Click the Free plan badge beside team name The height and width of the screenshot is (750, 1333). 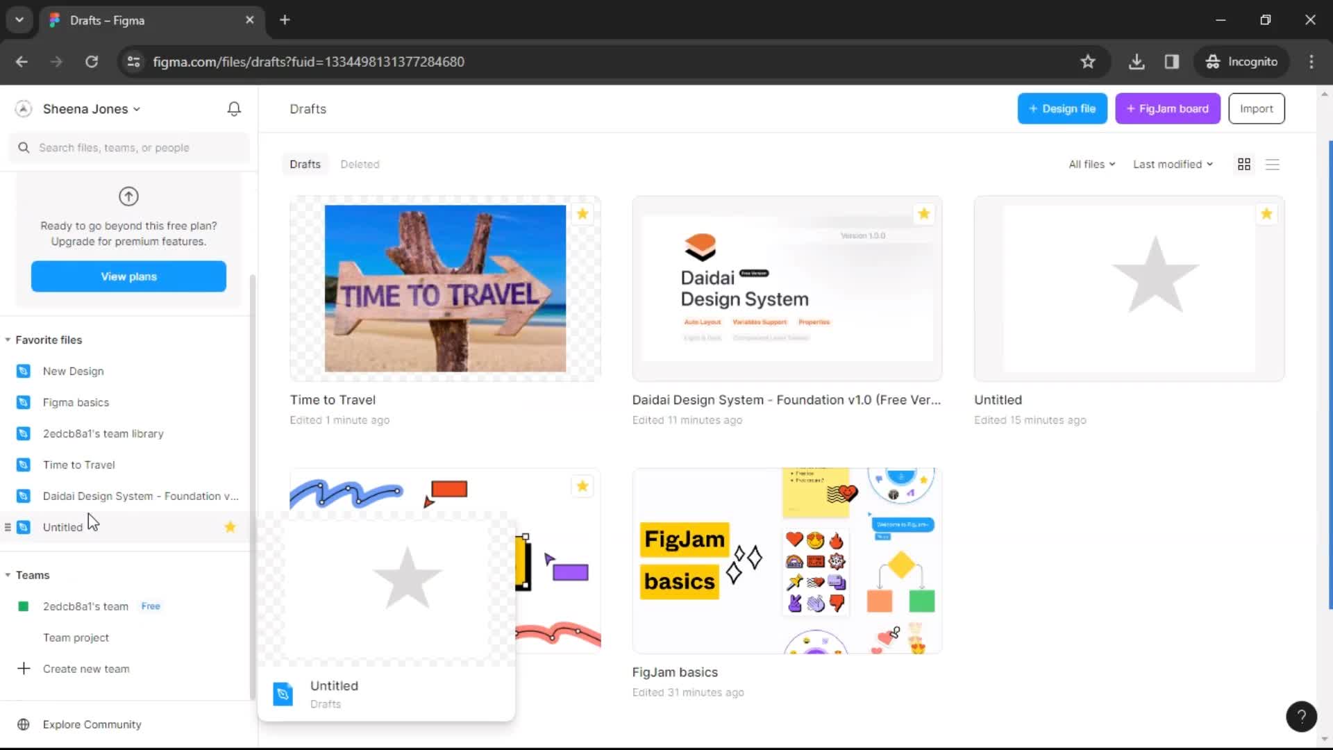[x=151, y=606]
